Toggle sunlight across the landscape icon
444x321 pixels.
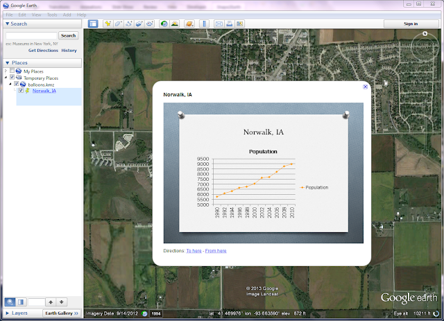(175, 24)
